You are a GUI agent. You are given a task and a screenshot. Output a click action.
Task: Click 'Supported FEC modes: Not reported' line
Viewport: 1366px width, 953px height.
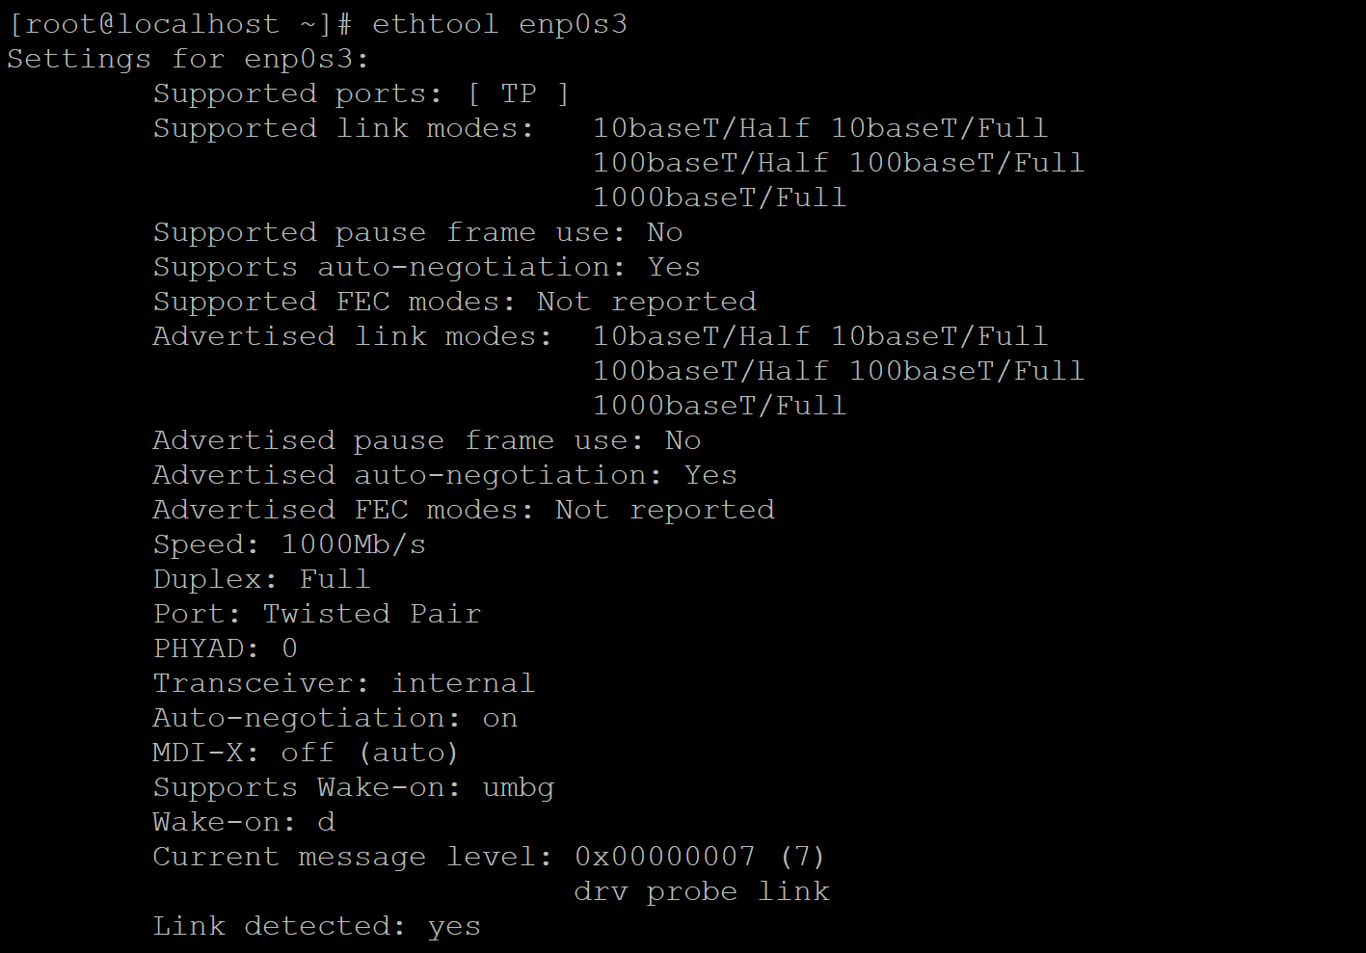[454, 302]
